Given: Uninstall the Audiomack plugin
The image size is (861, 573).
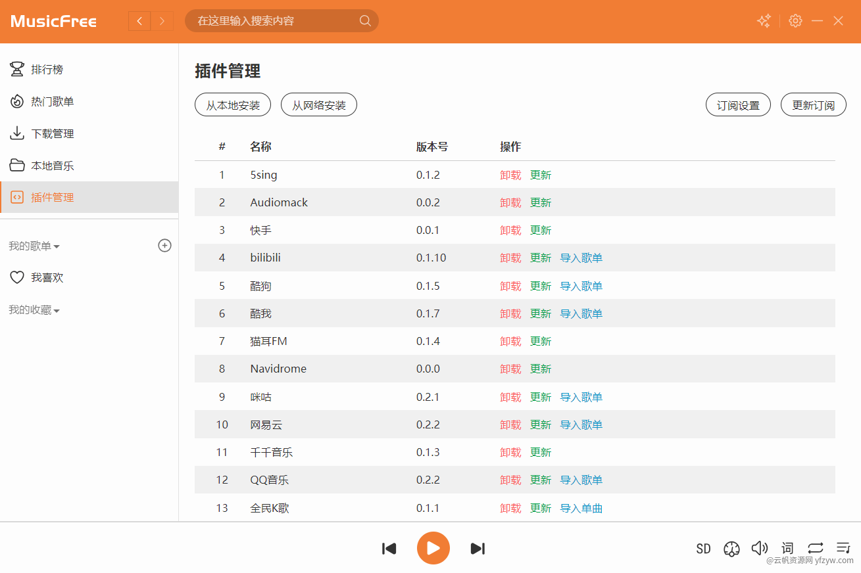Looking at the screenshot, I should [510, 202].
